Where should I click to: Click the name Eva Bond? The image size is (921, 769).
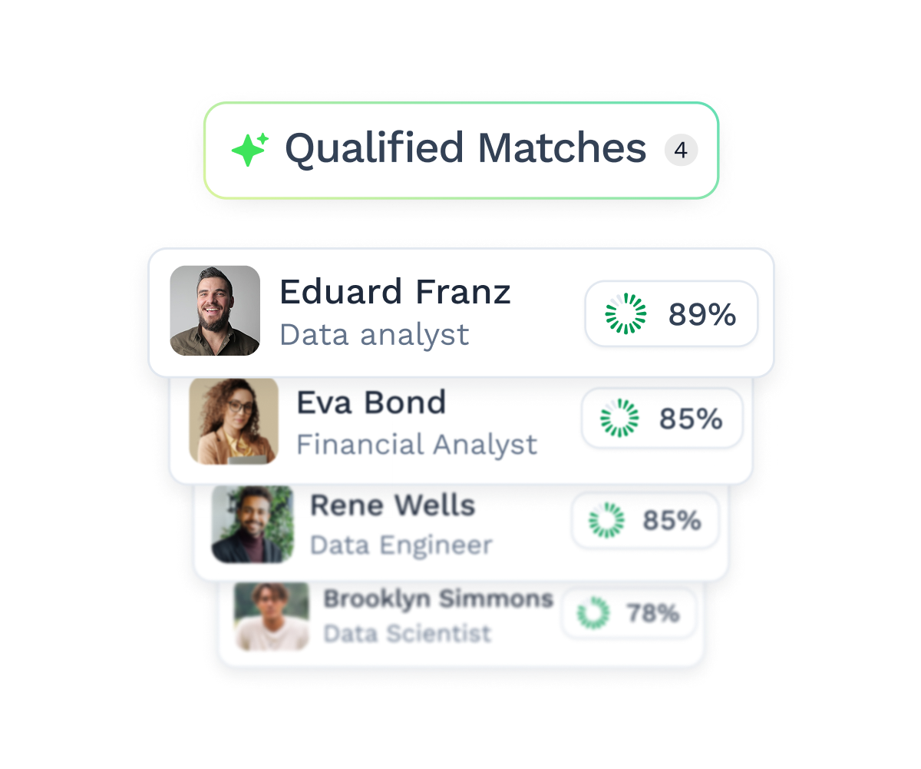pyautogui.click(x=371, y=403)
